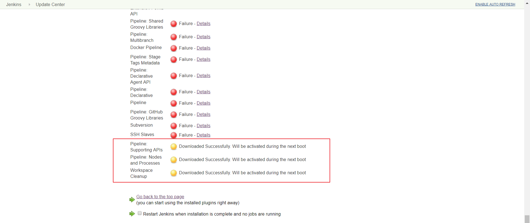
Task: Open Details link for Pipeline: Stage Tags Metadata
Action: (203, 59)
